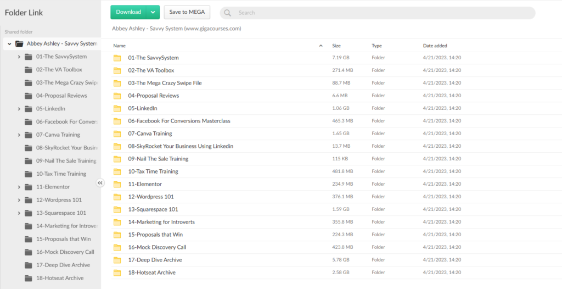This screenshot has width=562, height=289.
Task: Click folder icon of 17-Deep Dive Archive row
Action: click(x=117, y=260)
